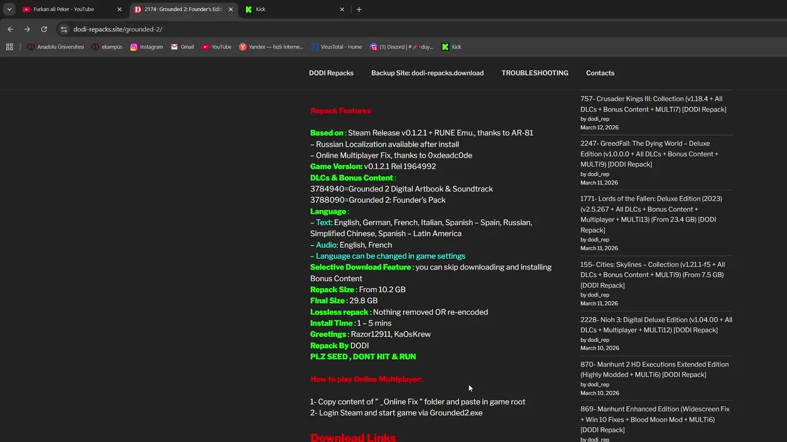Close the Kick tab
Image resolution: width=787 pixels, height=442 pixels.
(x=342, y=9)
